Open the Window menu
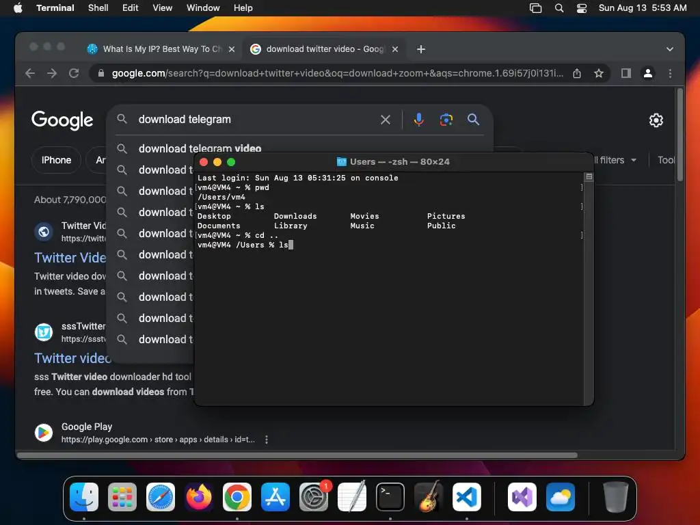This screenshot has height=525, width=700. (x=203, y=8)
